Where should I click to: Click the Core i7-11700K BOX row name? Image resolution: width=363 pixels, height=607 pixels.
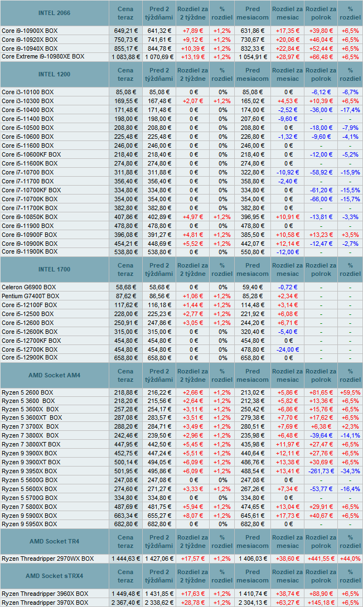click(30, 208)
